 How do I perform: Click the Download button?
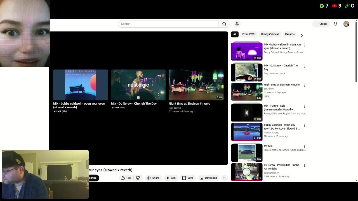(208, 178)
